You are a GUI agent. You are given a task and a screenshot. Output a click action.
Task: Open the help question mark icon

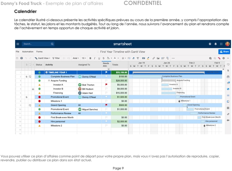coord(210,44)
